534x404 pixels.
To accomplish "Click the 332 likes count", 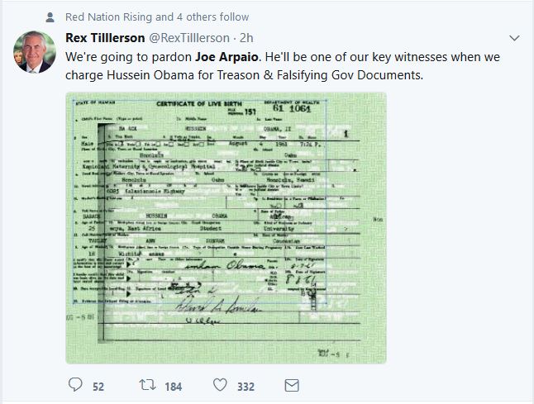I will coord(246,386).
